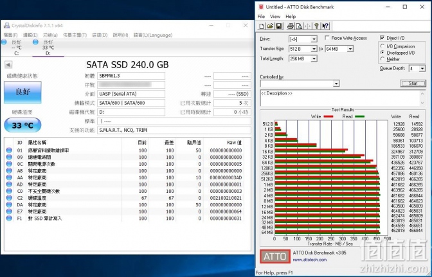The width and height of the screenshot is (432, 277).
Task: Open the Drive dropdown in ATTO
Action: click(x=314, y=39)
